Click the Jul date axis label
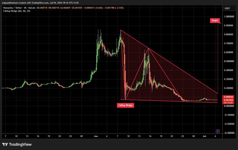Viewport: 238px width, 150px height. pyautogui.click(x=204, y=136)
